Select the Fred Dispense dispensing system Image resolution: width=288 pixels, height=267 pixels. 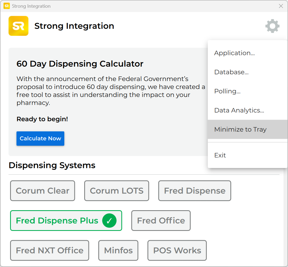(x=195, y=191)
